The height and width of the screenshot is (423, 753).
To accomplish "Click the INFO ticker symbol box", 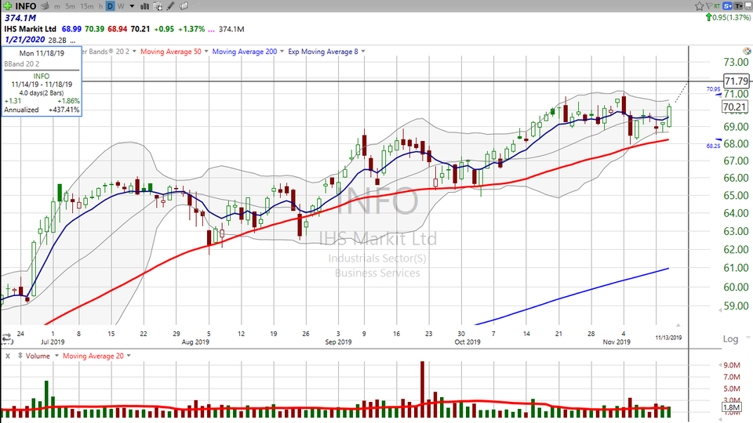I will click(26, 6).
